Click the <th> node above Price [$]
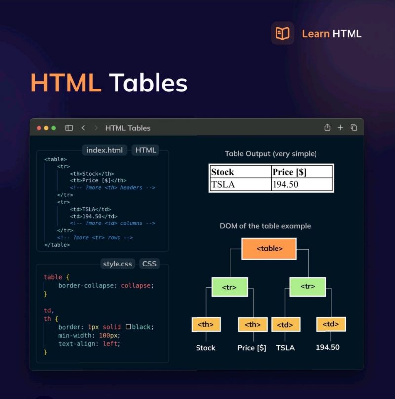The width and height of the screenshot is (395, 399). click(253, 324)
